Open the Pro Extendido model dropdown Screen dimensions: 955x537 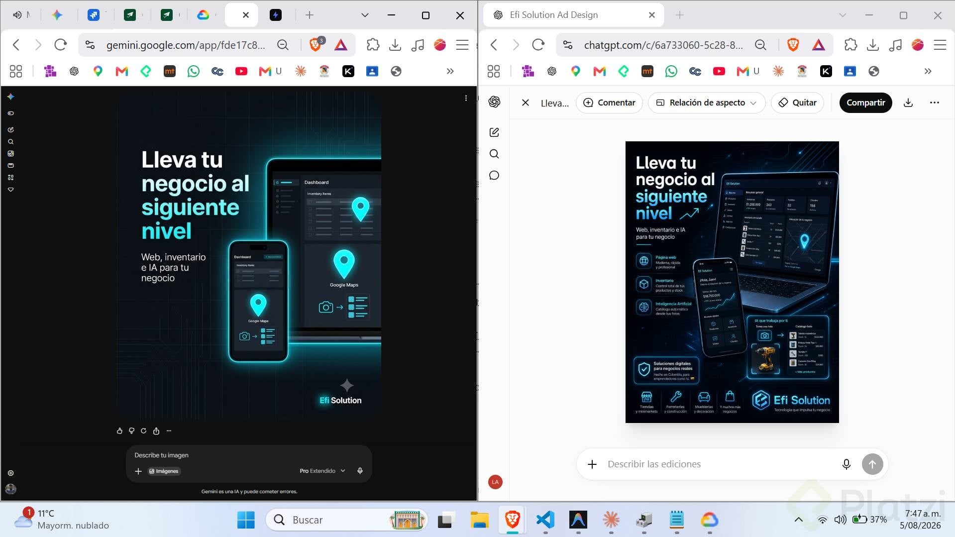pyautogui.click(x=322, y=471)
